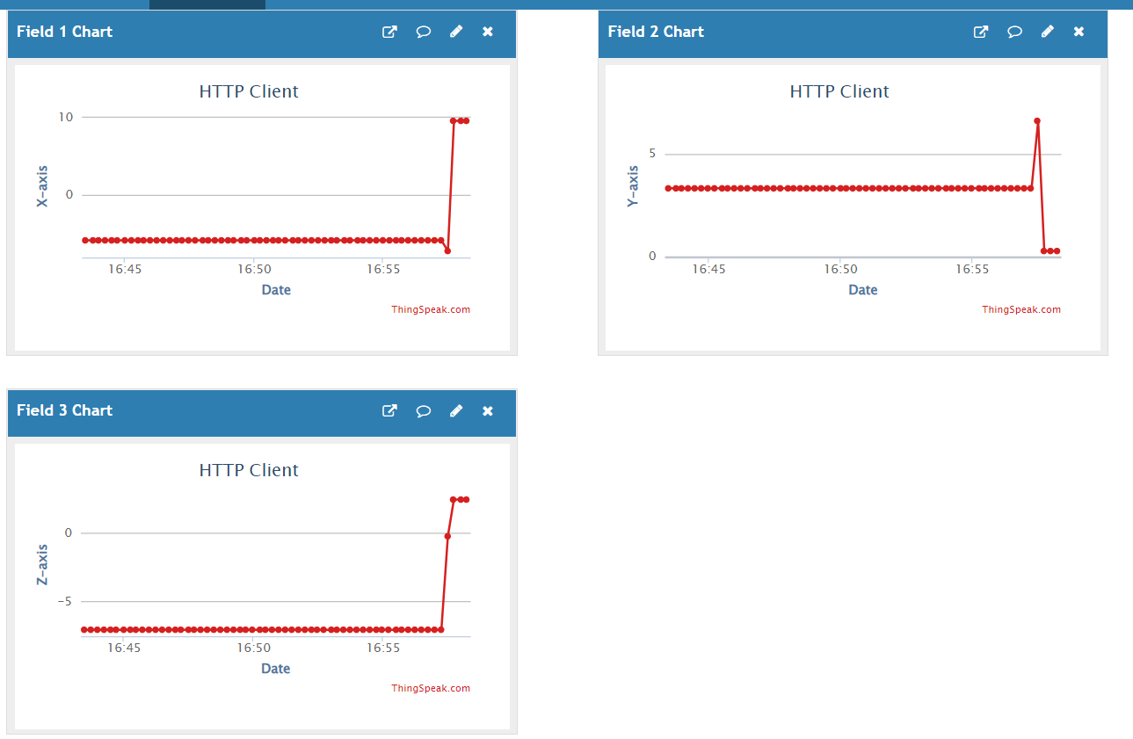Close the Field 3 Chart panel
Viewport: 1133px width, 739px height.
pyautogui.click(x=488, y=410)
